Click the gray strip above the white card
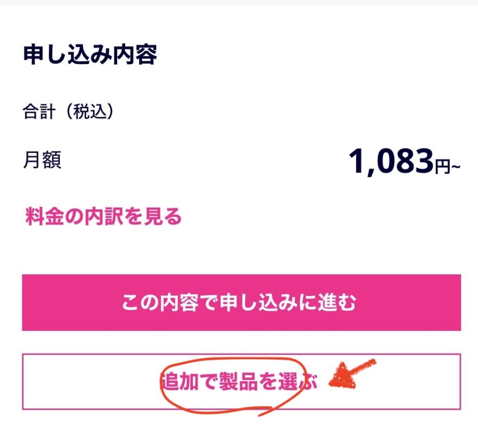 pos(239,2)
